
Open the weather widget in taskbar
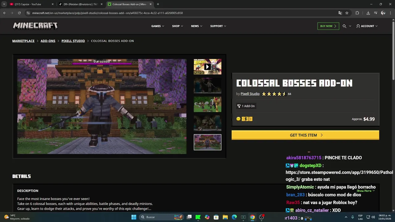point(17,217)
